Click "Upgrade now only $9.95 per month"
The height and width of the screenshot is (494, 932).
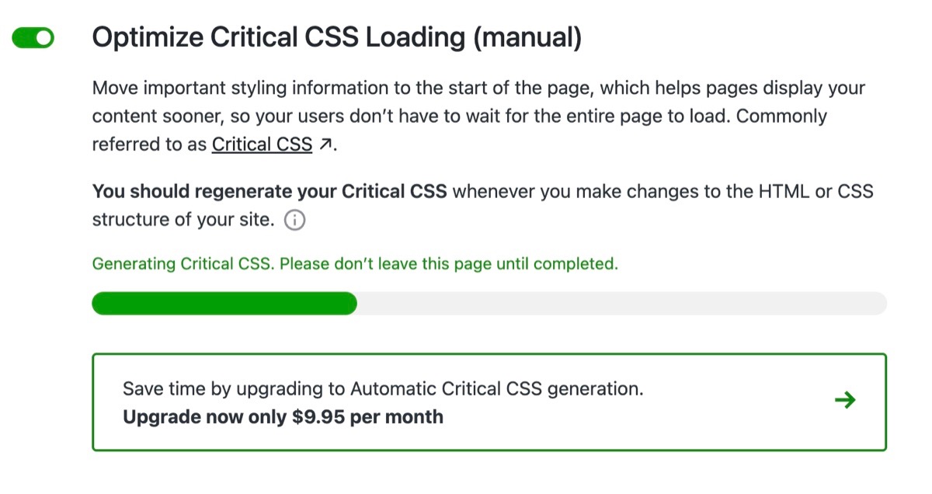tap(283, 417)
